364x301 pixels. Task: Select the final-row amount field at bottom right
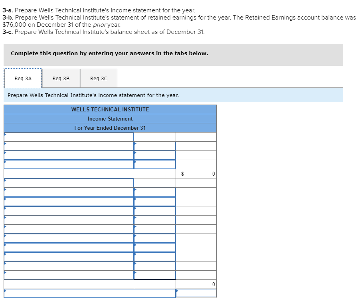196,293
